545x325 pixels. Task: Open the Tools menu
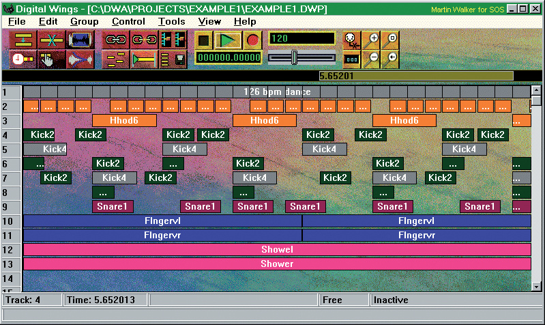tap(171, 22)
